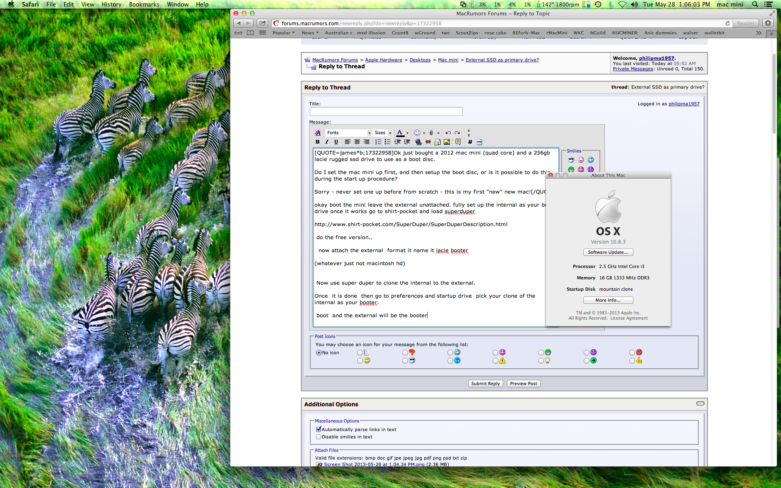Collapse the Additional Options section
781x488 pixels.
coord(700,403)
